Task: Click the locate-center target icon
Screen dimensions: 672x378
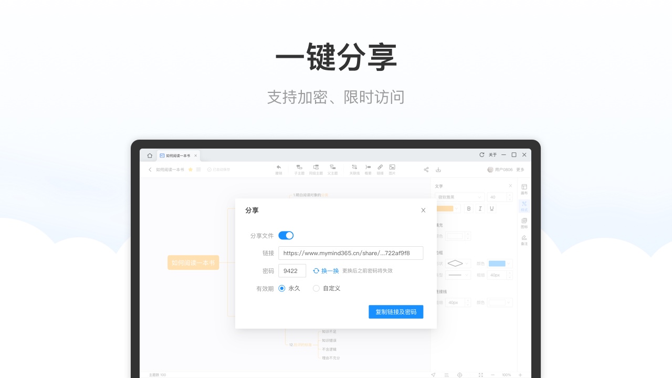Action: [x=460, y=375]
